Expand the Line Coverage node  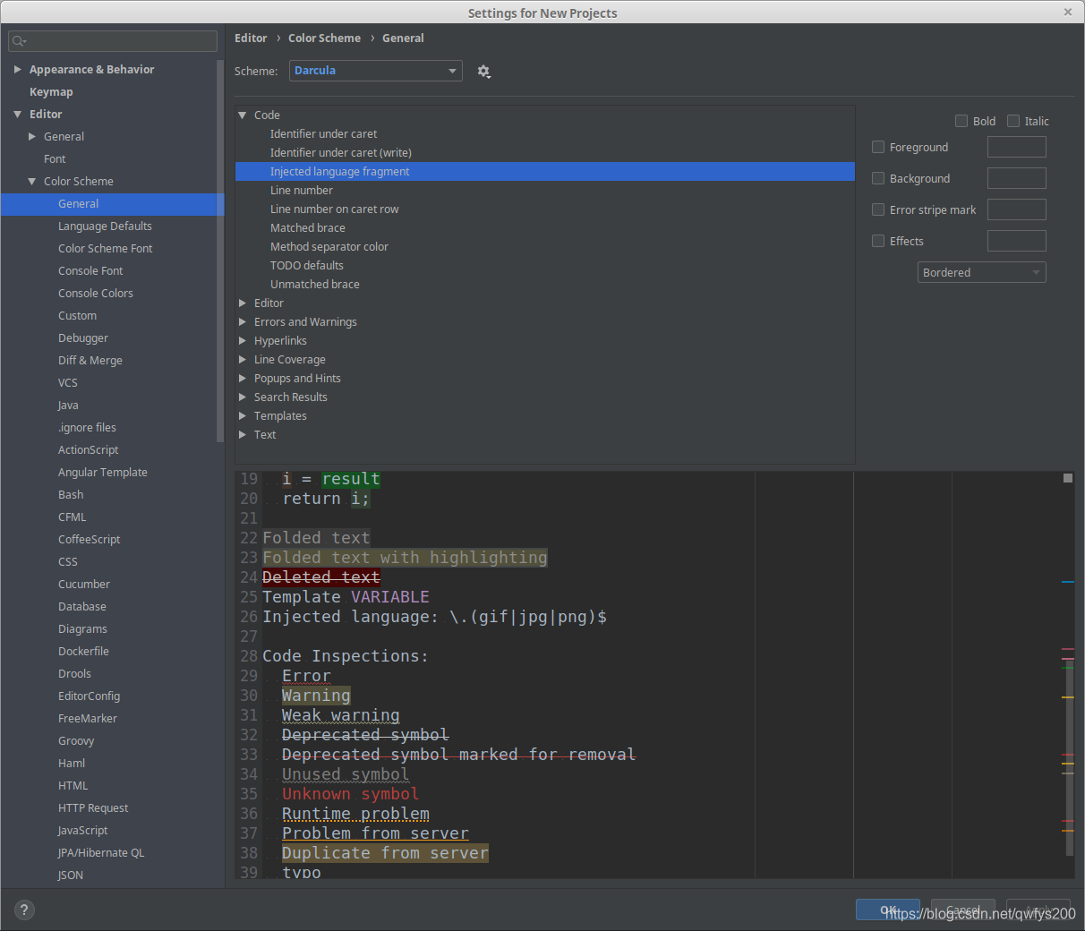tap(242, 360)
